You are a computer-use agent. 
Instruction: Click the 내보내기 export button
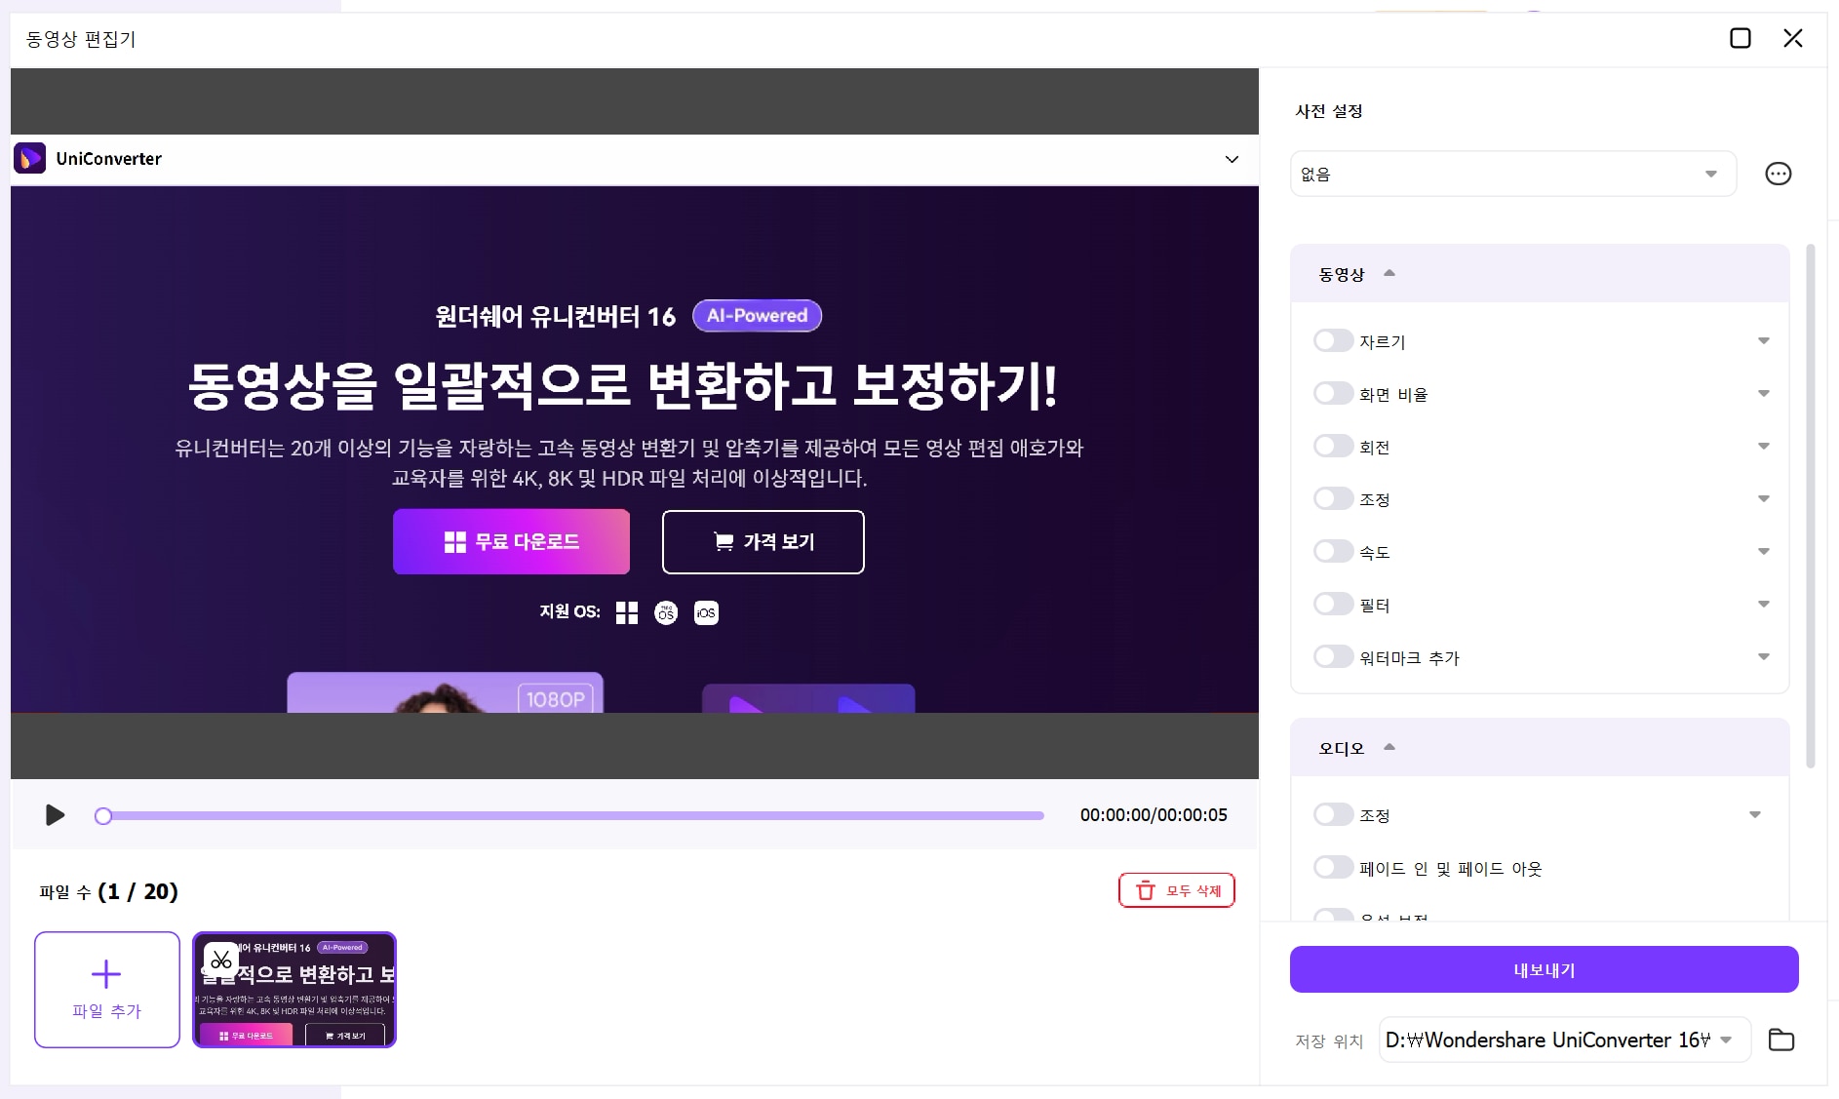pyautogui.click(x=1544, y=969)
